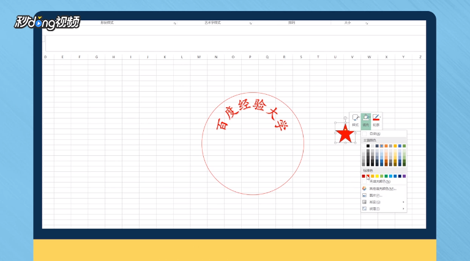The width and height of the screenshot is (470, 261).
Task: Open More Fill Colors (其他填充颜色) dialog
Action: pyautogui.click(x=384, y=188)
